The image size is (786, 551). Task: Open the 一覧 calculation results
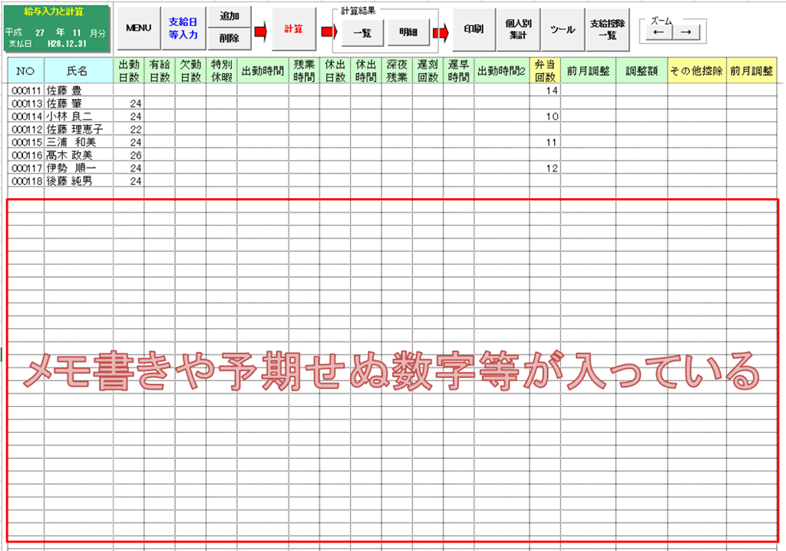pos(362,33)
